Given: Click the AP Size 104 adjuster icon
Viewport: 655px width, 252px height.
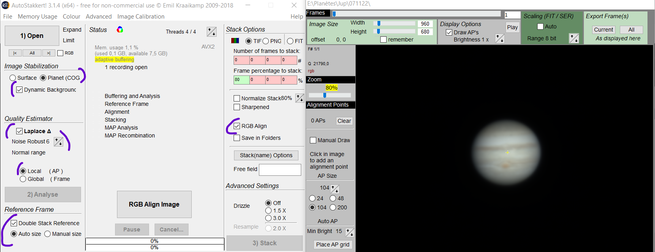Looking at the screenshot, I should 335,188.
